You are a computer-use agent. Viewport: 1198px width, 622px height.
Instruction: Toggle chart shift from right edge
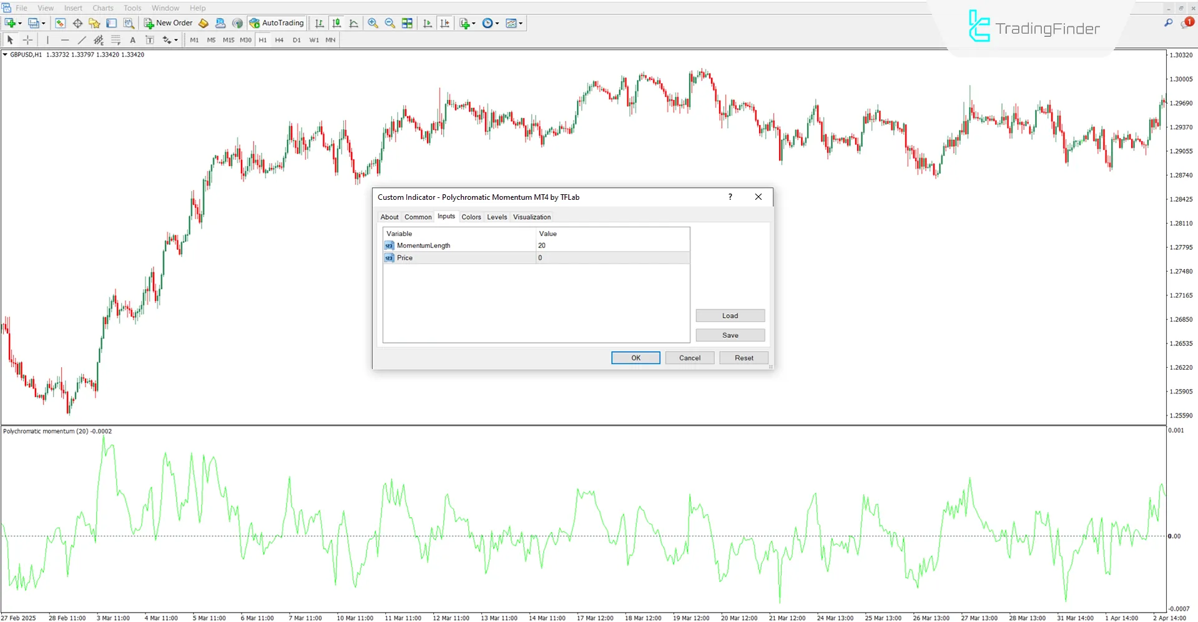445,23
